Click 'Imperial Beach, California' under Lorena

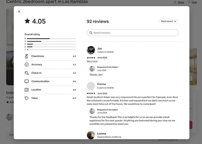[109, 137]
